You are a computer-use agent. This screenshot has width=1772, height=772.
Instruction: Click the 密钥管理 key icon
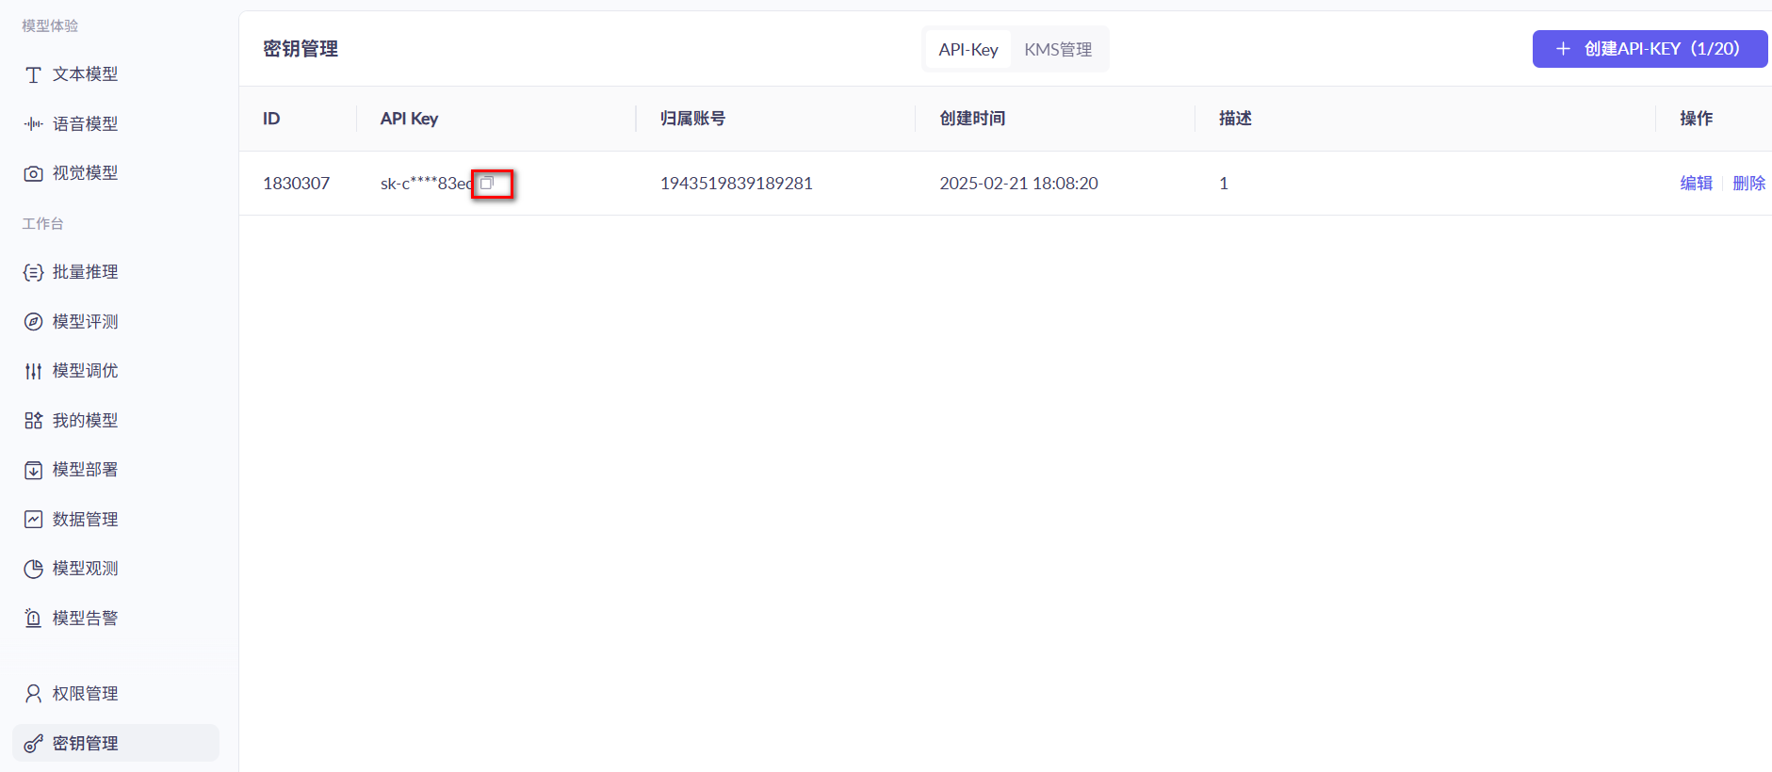coord(33,744)
